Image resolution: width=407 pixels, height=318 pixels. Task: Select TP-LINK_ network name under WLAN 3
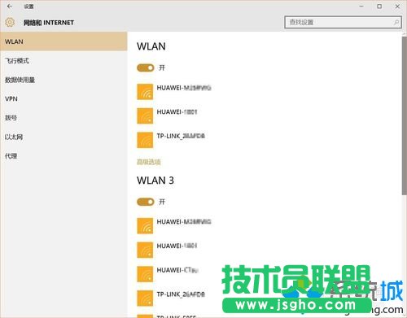click(181, 294)
